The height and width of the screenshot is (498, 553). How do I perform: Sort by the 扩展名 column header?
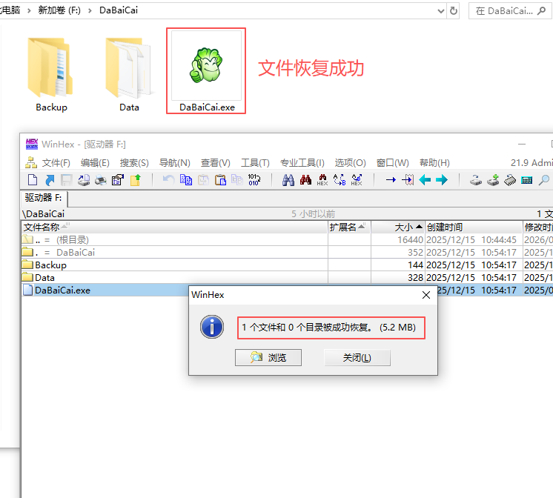pos(349,227)
